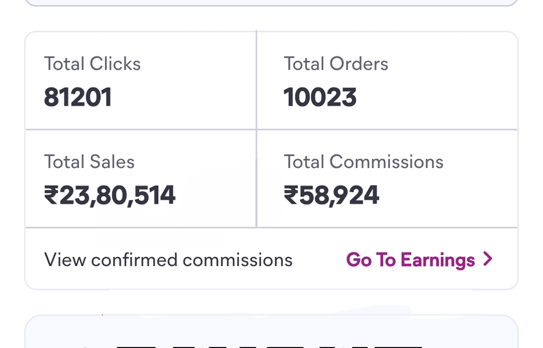
Task: Select the Total Orders label
Action: (336, 64)
